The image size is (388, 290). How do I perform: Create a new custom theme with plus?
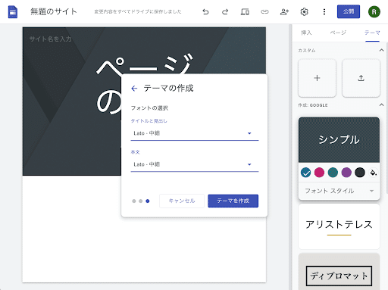coord(317,78)
